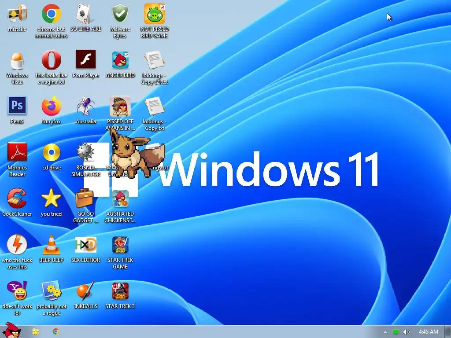Open the 'ANGER BIRD' game shortcut

click(x=120, y=60)
